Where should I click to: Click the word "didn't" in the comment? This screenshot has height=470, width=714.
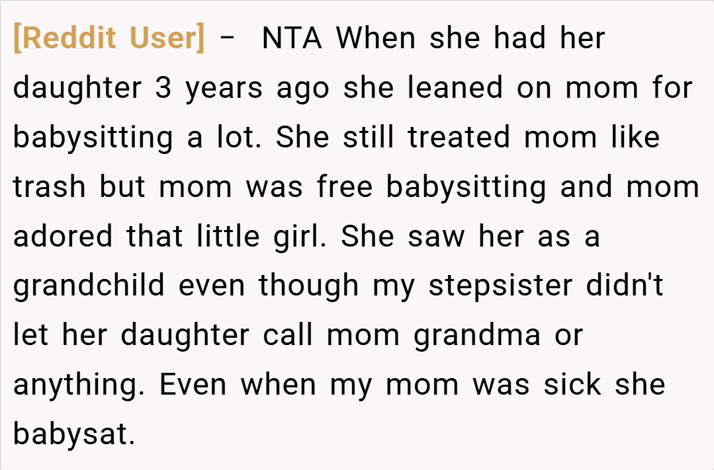pyautogui.click(x=625, y=286)
